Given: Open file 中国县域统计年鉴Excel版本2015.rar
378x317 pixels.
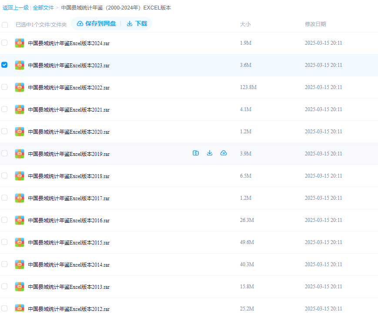Looking at the screenshot, I should [x=69, y=243].
